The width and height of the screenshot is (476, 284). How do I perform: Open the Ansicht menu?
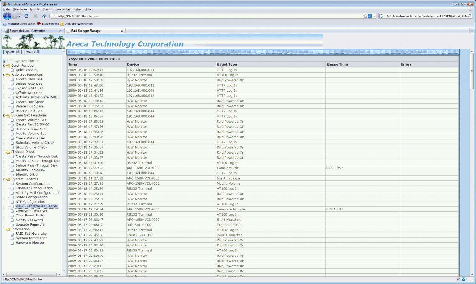pyautogui.click(x=35, y=9)
